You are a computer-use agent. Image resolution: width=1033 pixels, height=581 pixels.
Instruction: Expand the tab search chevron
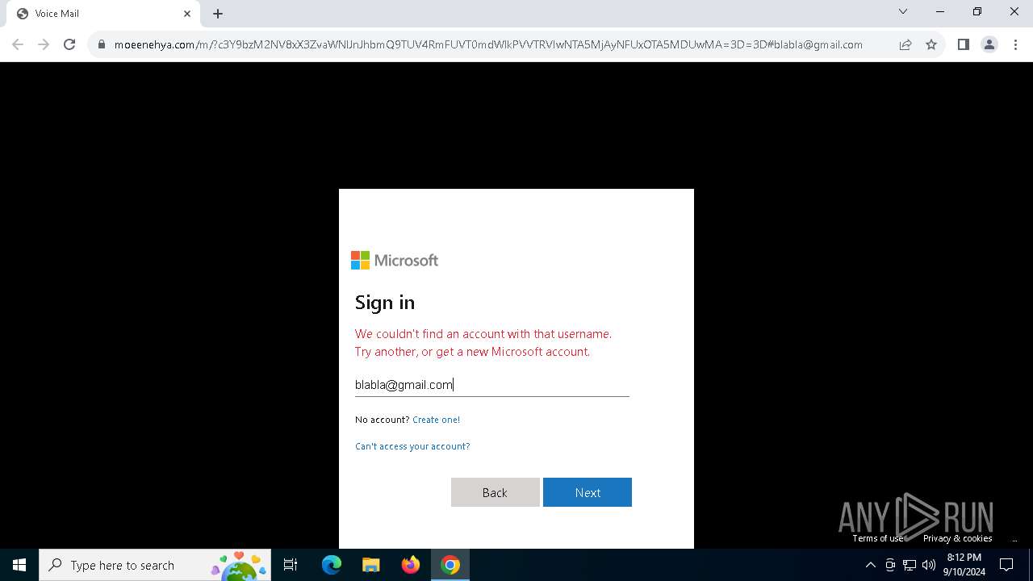pyautogui.click(x=903, y=11)
